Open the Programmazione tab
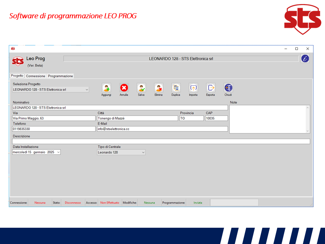The image size is (325, 244). tap(60, 76)
